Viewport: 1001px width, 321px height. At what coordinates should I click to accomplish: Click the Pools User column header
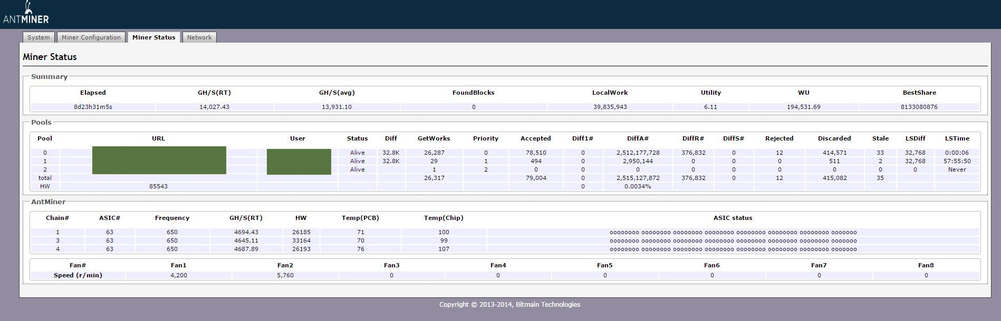tap(297, 138)
